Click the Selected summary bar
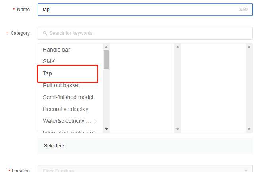Image resolution: width=254 pixels, height=172 pixels. click(x=145, y=145)
